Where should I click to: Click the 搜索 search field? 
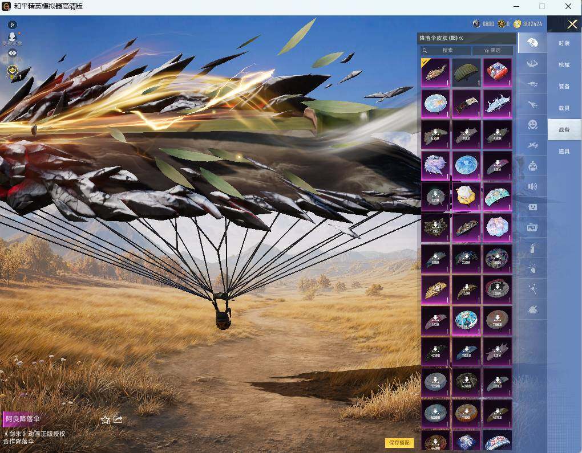446,50
